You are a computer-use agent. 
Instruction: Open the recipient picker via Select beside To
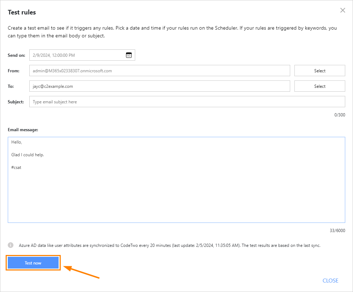tap(319, 86)
